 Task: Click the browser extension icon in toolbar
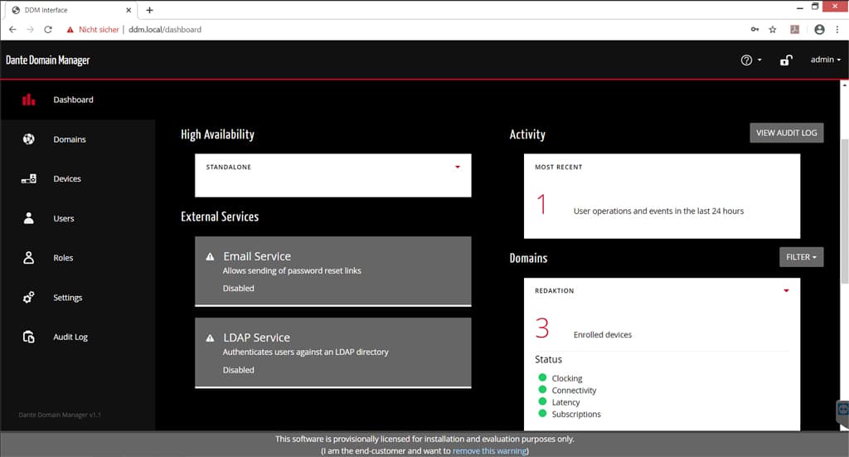point(795,30)
